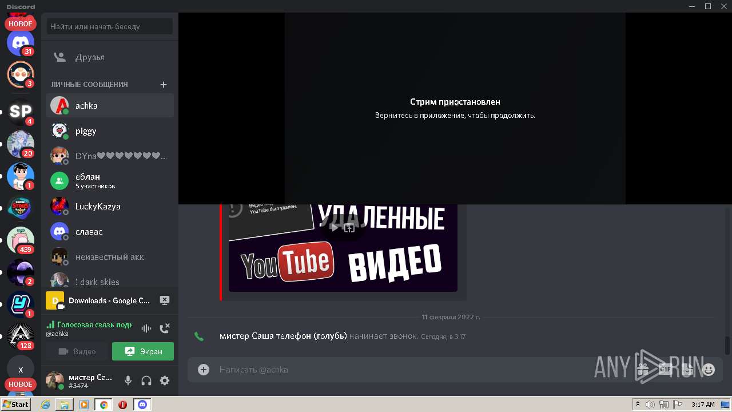732x412 pixels.
Task: Open user settings gear
Action: tap(165, 381)
